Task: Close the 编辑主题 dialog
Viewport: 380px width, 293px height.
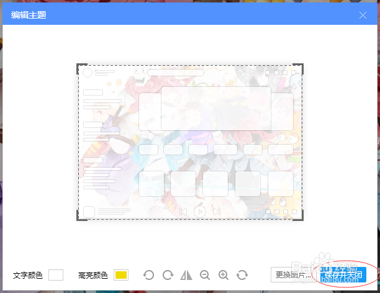Action: (x=363, y=16)
